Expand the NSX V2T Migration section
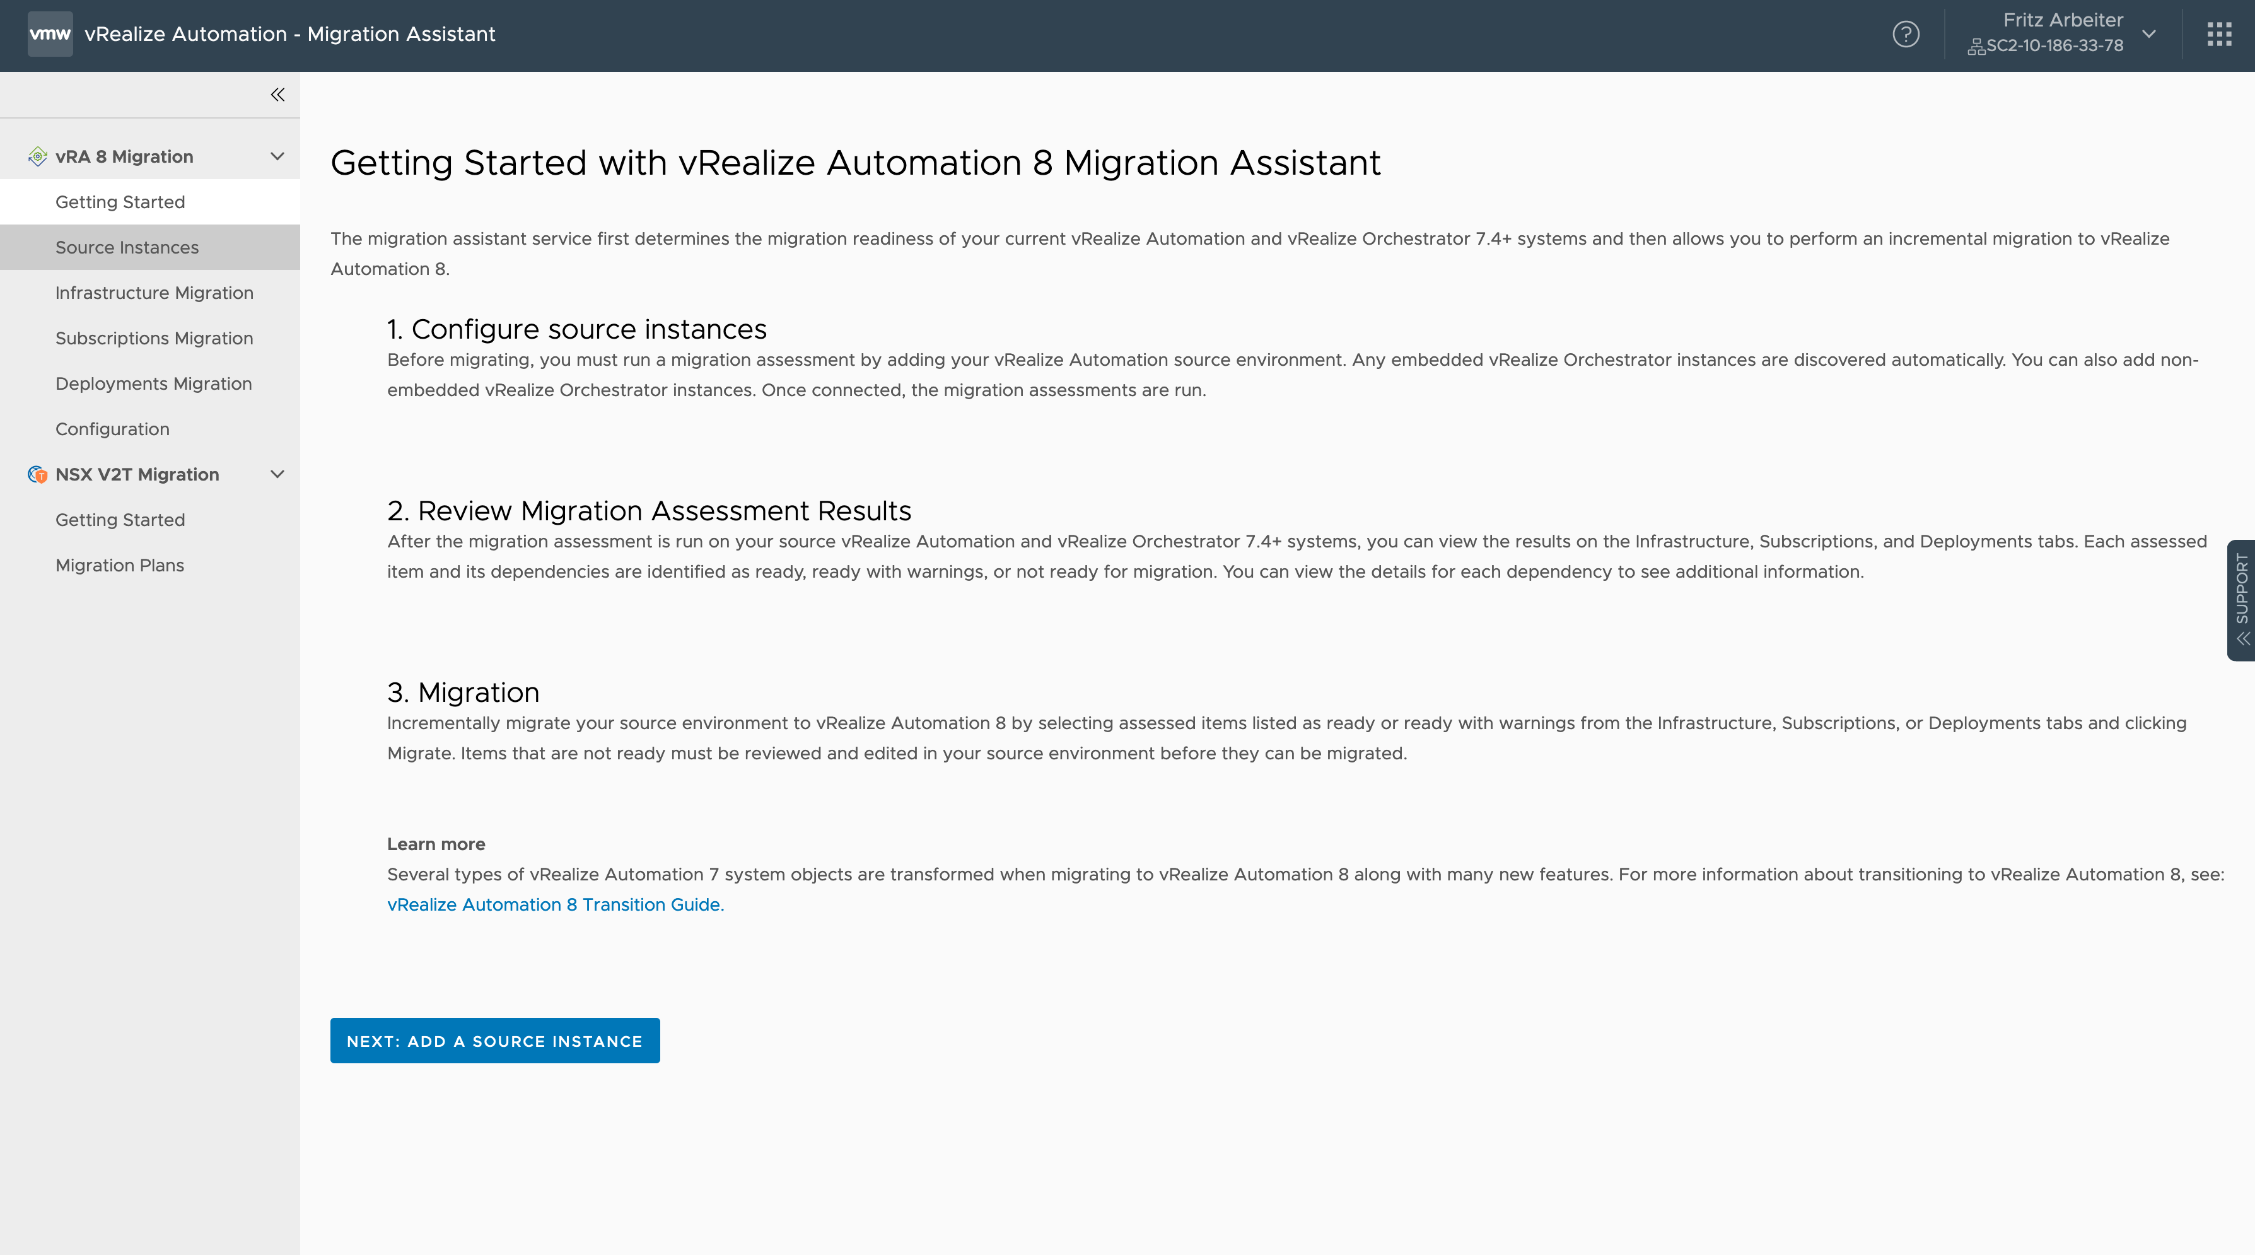This screenshot has width=2255, height=1255. (275, 473)
